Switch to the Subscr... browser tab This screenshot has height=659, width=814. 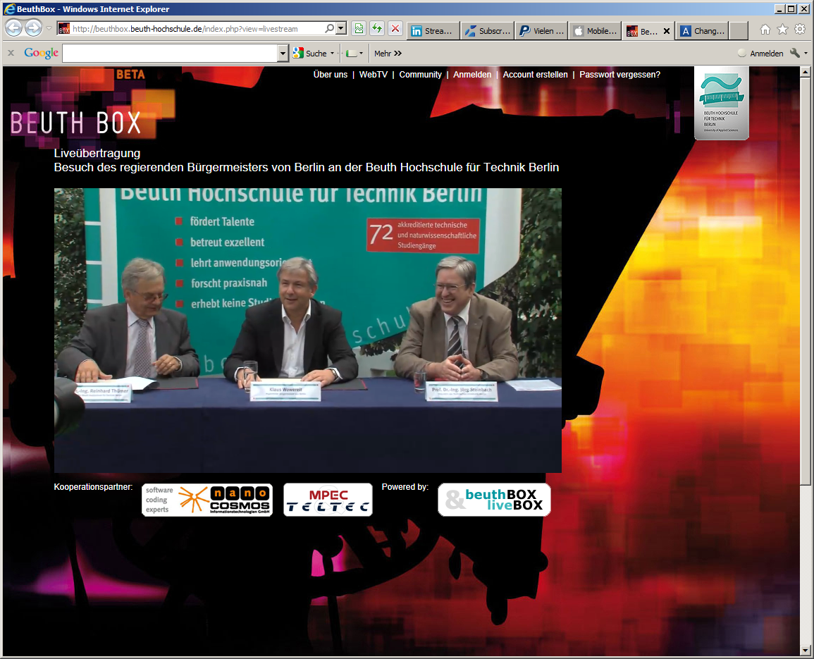[x=488, y=31]
